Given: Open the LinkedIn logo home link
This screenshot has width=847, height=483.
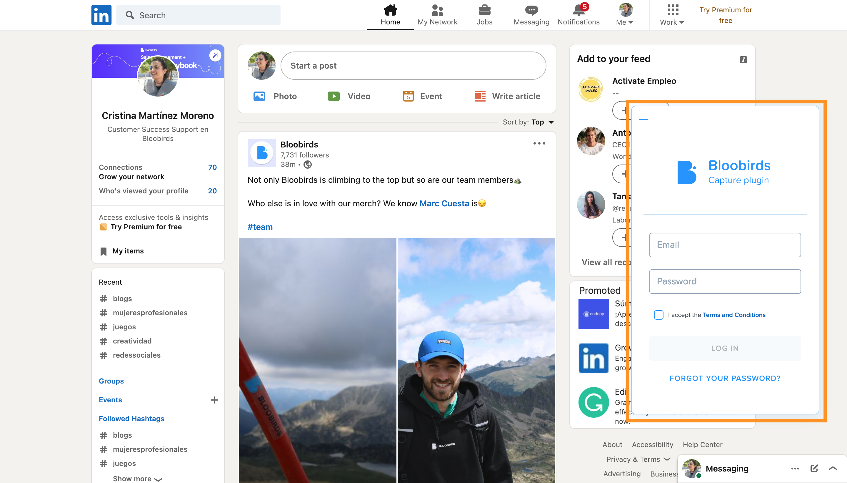Looking at the screenshot, I should pyautogui.click(x=101, y=15).
